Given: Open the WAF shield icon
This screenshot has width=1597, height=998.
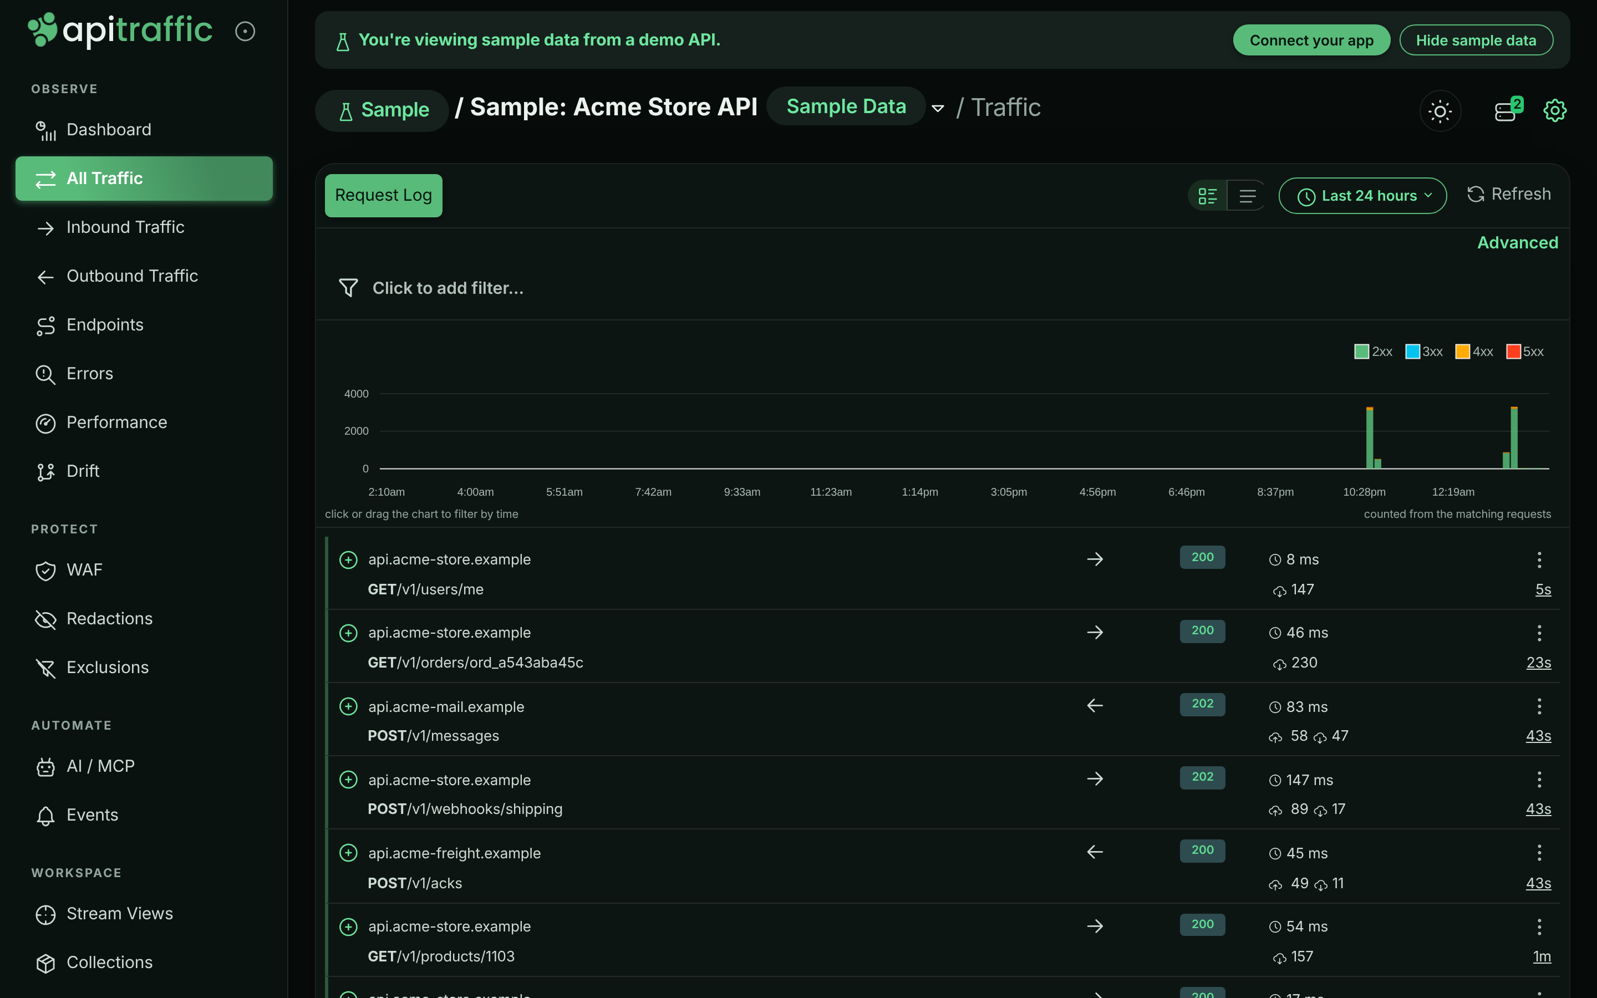Looking at the screenshot, I should click(x=45, y=571).
